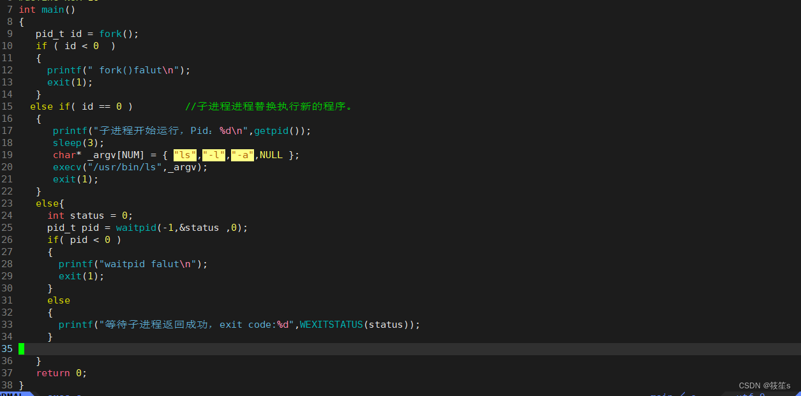The width and height of the screenshot is (801, 396).
Task: Click the WEXITSTATUS macro
Action: [331, 325]
